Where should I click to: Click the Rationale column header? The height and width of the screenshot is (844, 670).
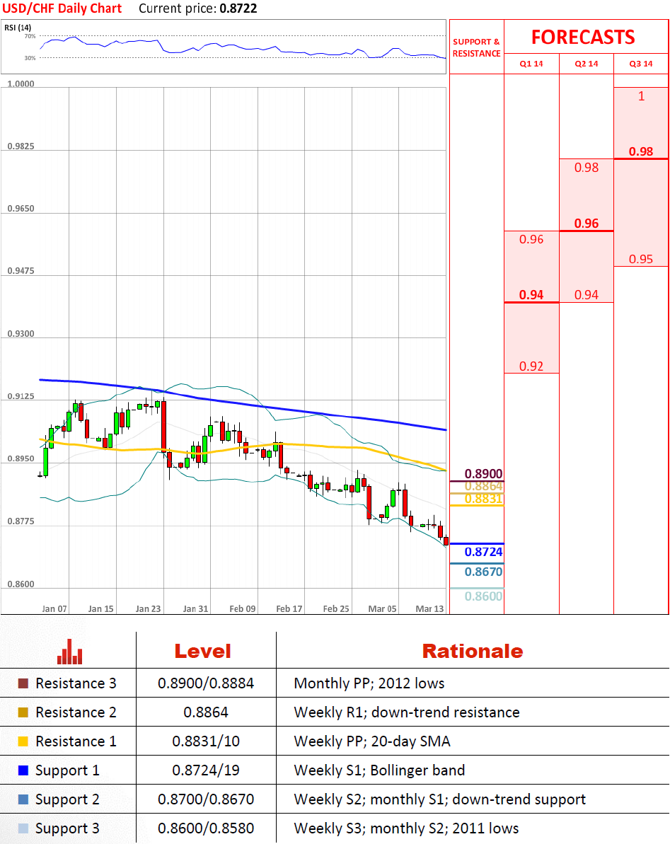click(x=472, y=651)
